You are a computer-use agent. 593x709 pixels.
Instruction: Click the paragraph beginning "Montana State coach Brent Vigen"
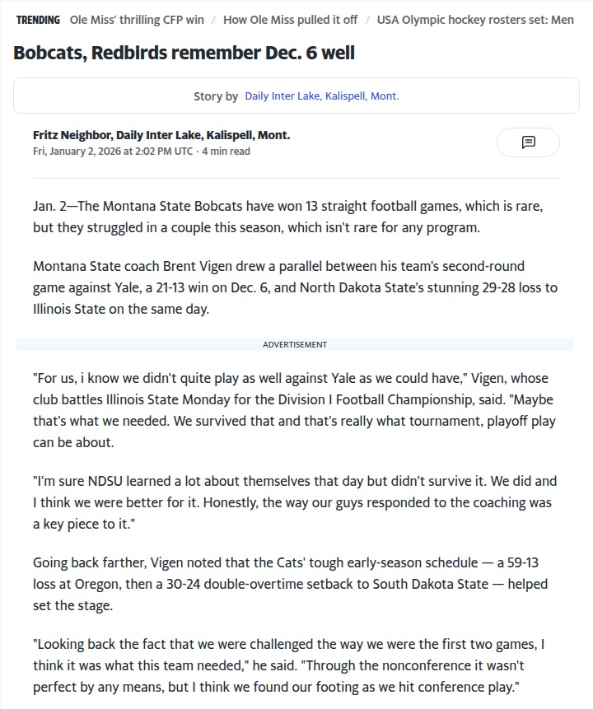pyautogui.click(x=295, y=287)
